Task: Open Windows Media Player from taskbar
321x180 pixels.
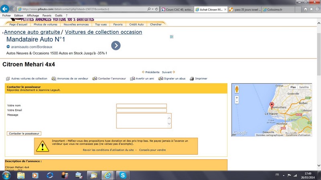Action: click(x=35, y=175)
